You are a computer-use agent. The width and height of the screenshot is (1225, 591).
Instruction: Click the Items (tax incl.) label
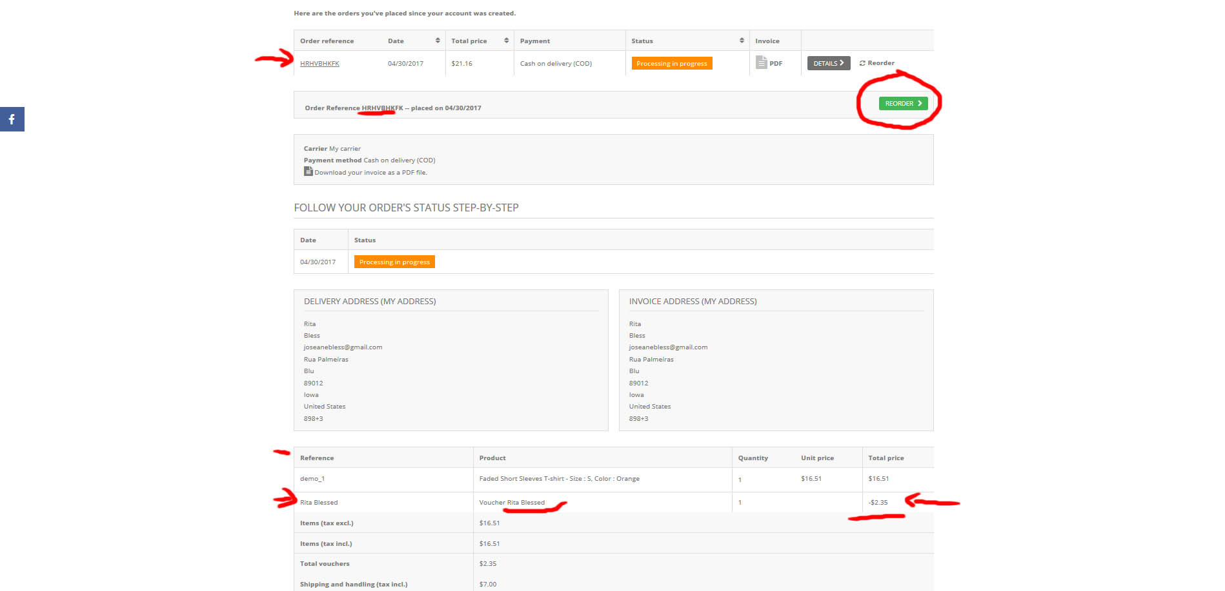point(326,543)
